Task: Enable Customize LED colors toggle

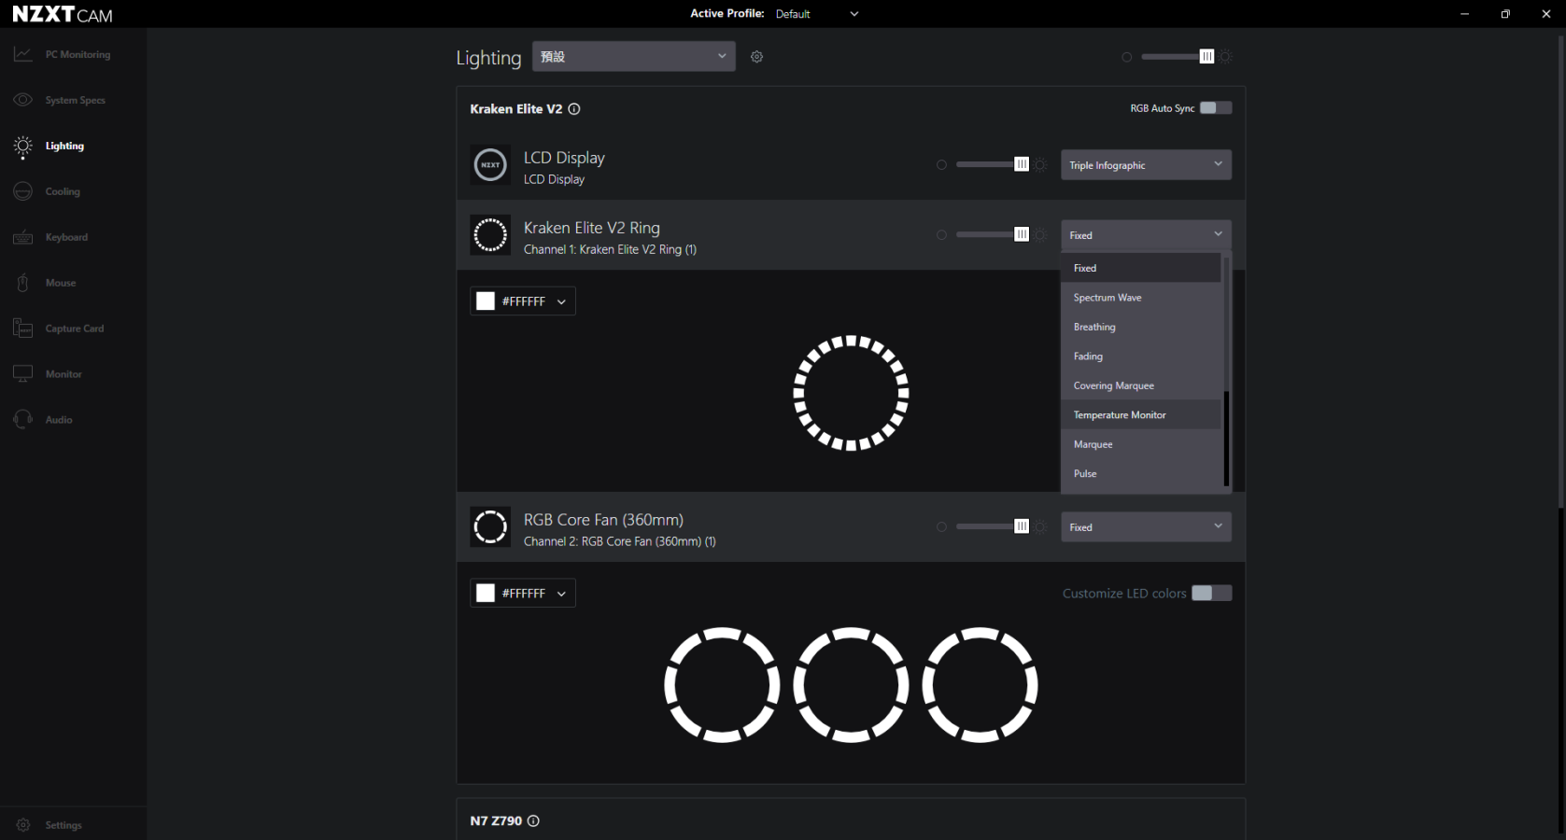Action: 1212,594
